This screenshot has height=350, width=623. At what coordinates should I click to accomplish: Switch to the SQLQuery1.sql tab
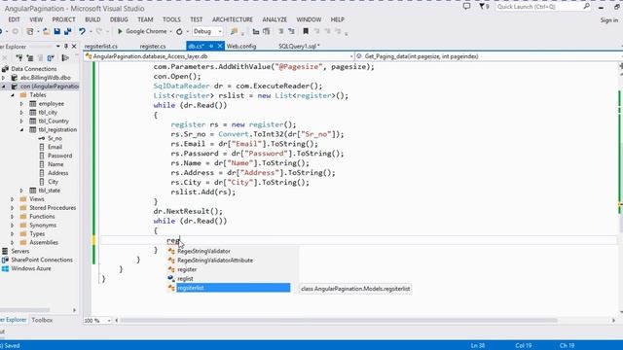pos(299,46)
